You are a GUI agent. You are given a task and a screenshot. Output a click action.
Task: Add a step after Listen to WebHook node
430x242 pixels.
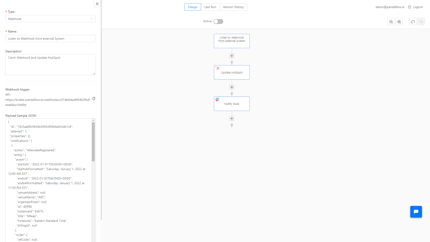[232, 56]
